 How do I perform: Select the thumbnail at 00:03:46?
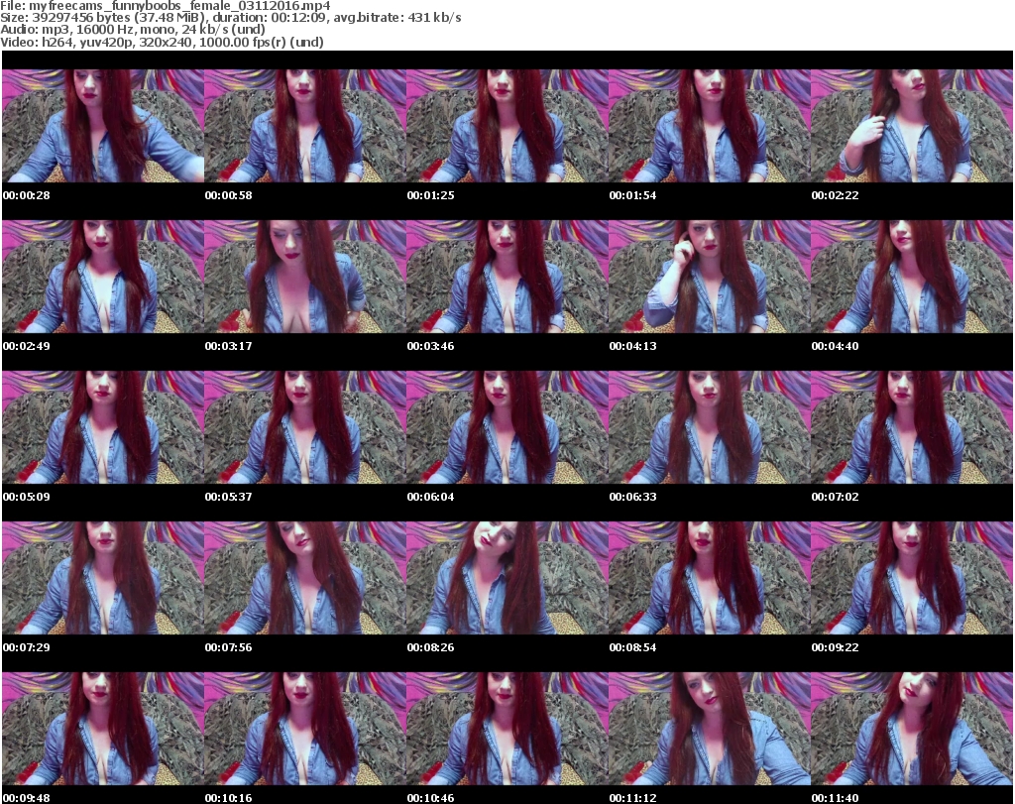pyautogui.click(x=507, y=277)
